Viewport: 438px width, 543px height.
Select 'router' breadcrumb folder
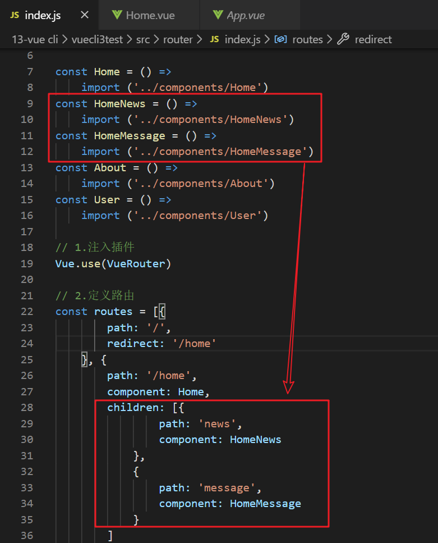(178, 39)
